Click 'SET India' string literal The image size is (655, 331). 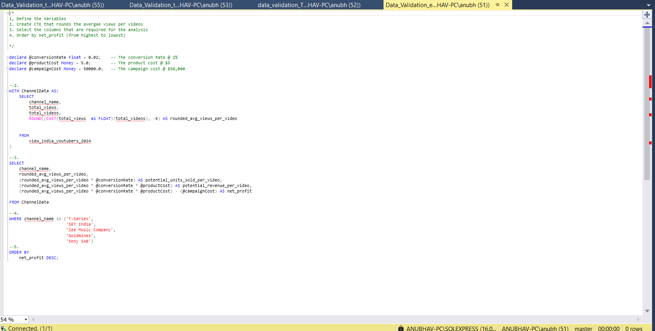click(x=80, y=224)
